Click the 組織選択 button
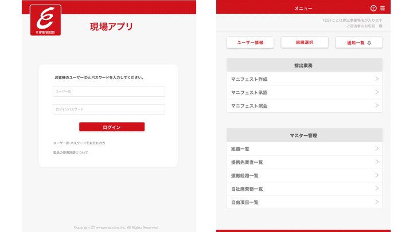The image size is (413, 232). tap(304, 42)
